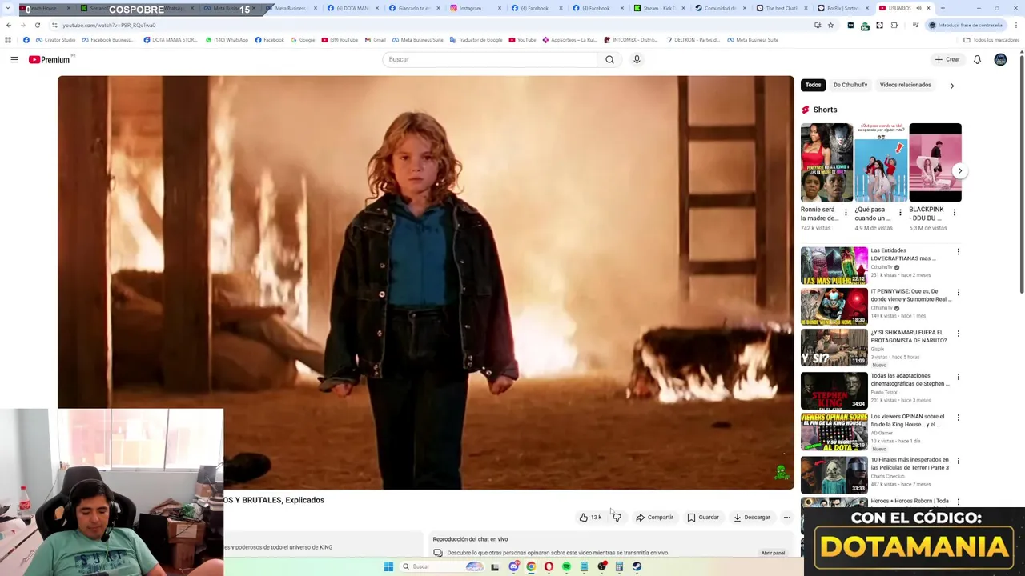This screenshot has width=1025, height=576.
Task: Select the De CthulhuTv filter chip
Action: 850,85
